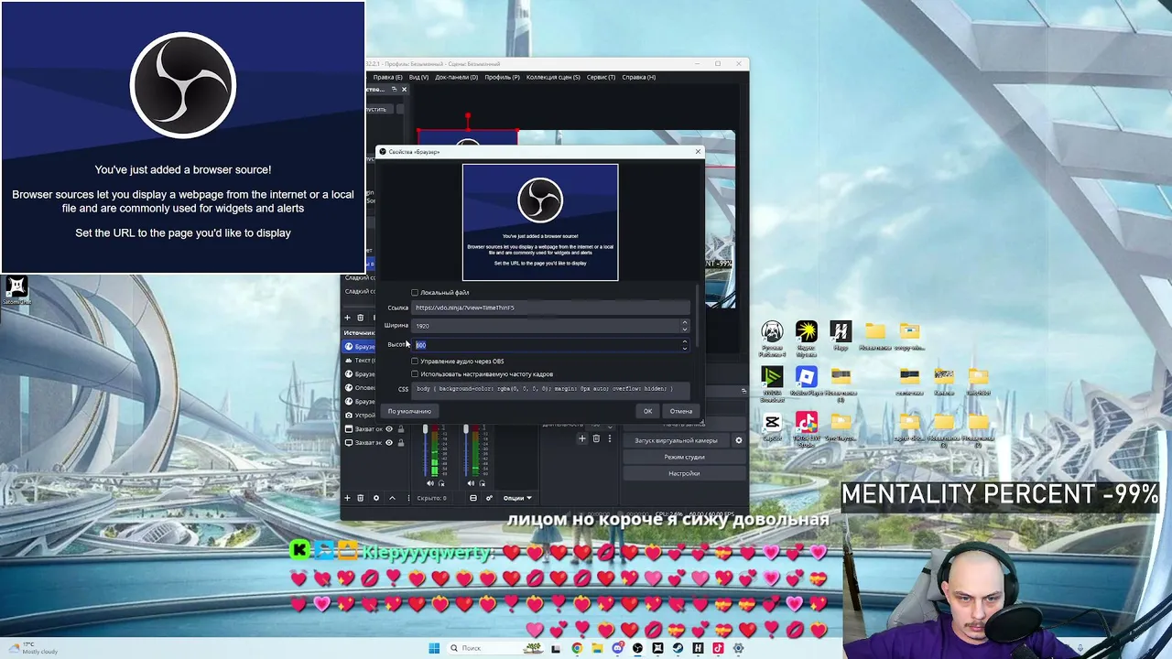
Task: Click the URL field with vdo.ninja link
Action: 551,308
